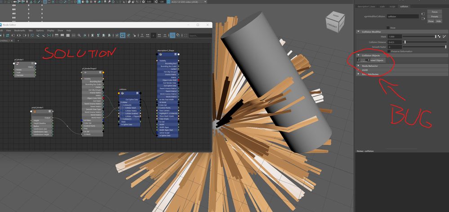Click the Smooth Factor value field
Image resolution: width=449 pixels, height=212 pixels.
(395, 47)
